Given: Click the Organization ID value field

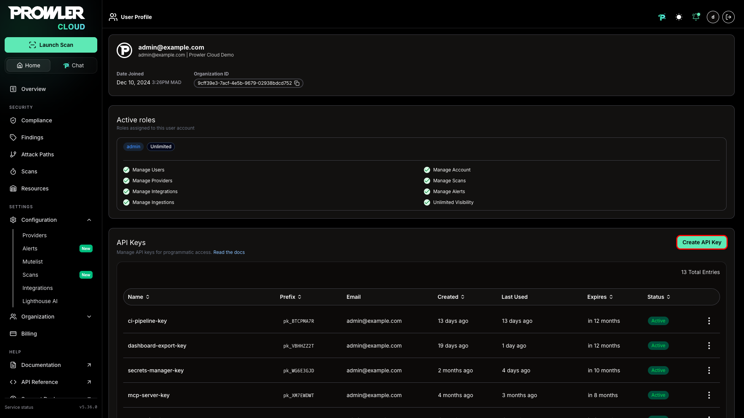Looking at the screenshot, I should click(248, 83).
